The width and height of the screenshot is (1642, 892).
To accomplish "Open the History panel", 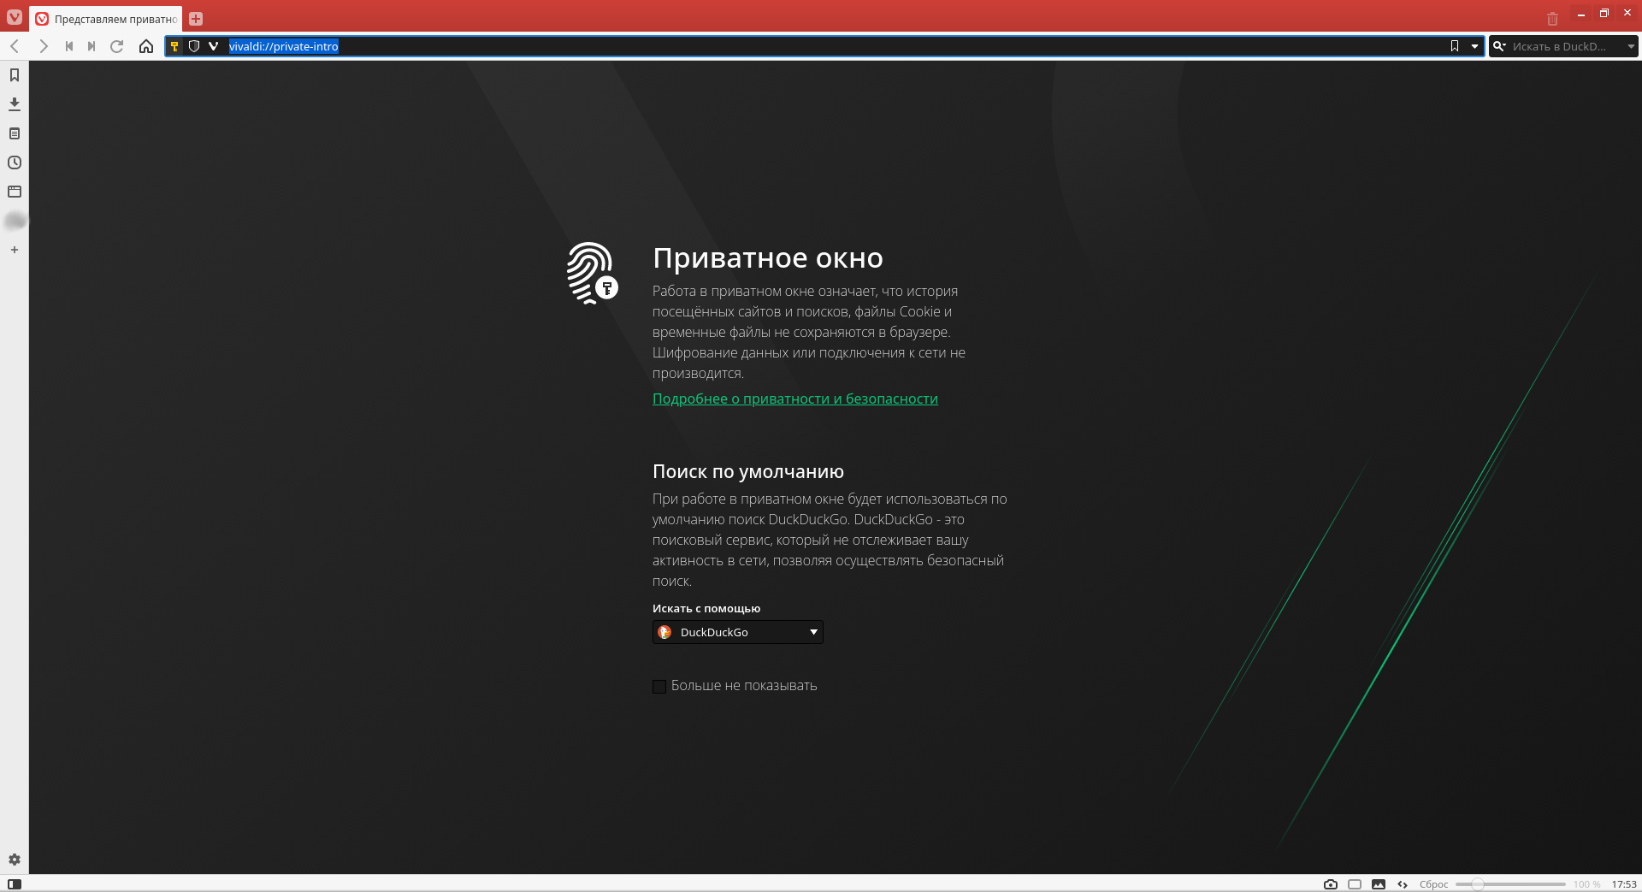I will tap(15, 162).
